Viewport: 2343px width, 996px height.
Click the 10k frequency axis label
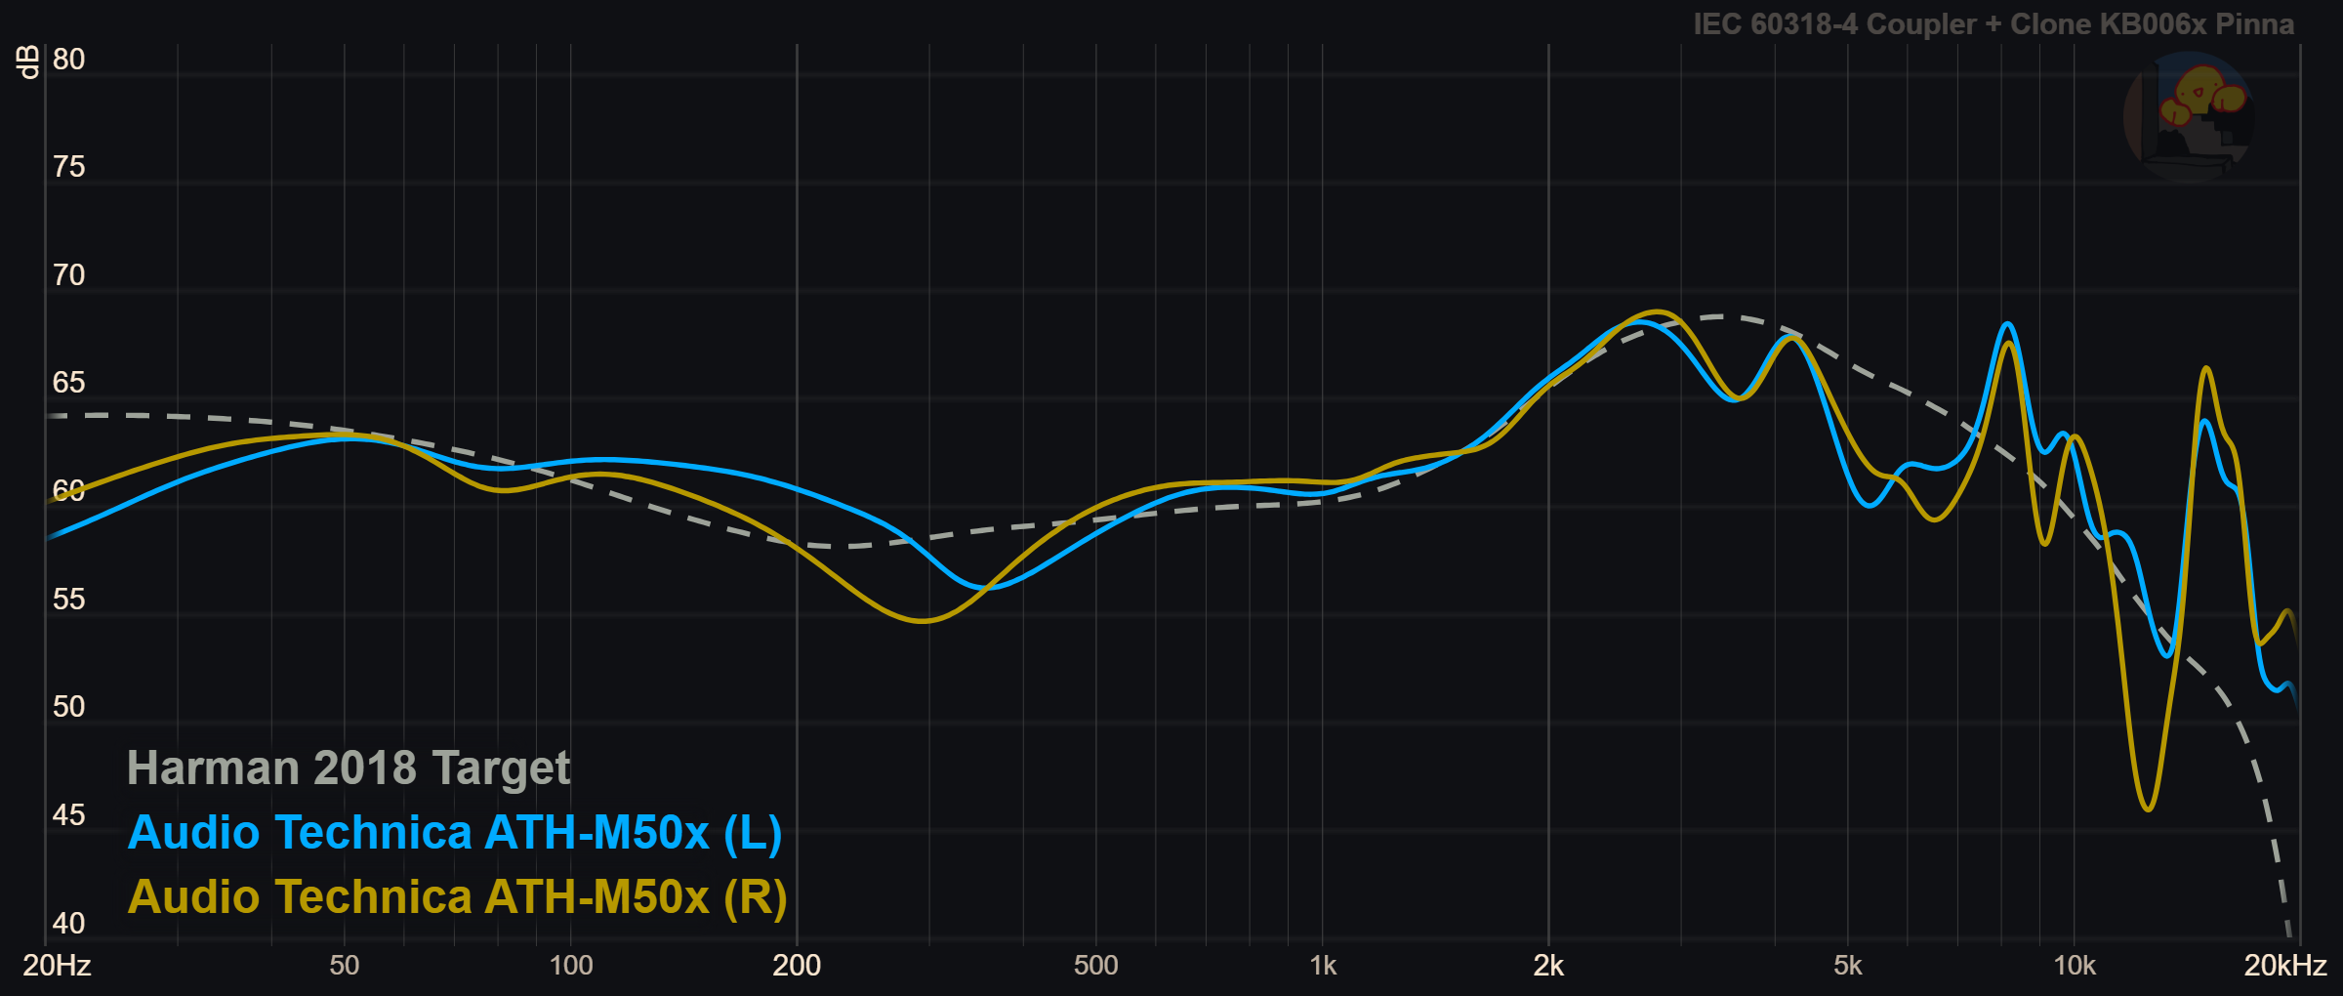pos(2075,966)
